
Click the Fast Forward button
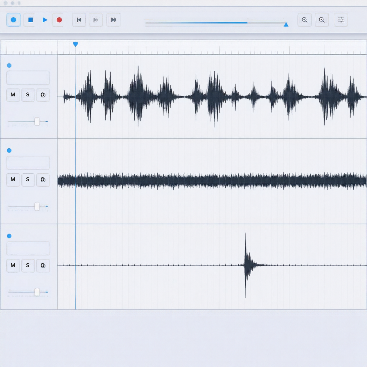96,20
